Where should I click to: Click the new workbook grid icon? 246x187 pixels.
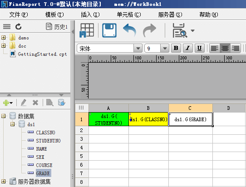[87, 30]
